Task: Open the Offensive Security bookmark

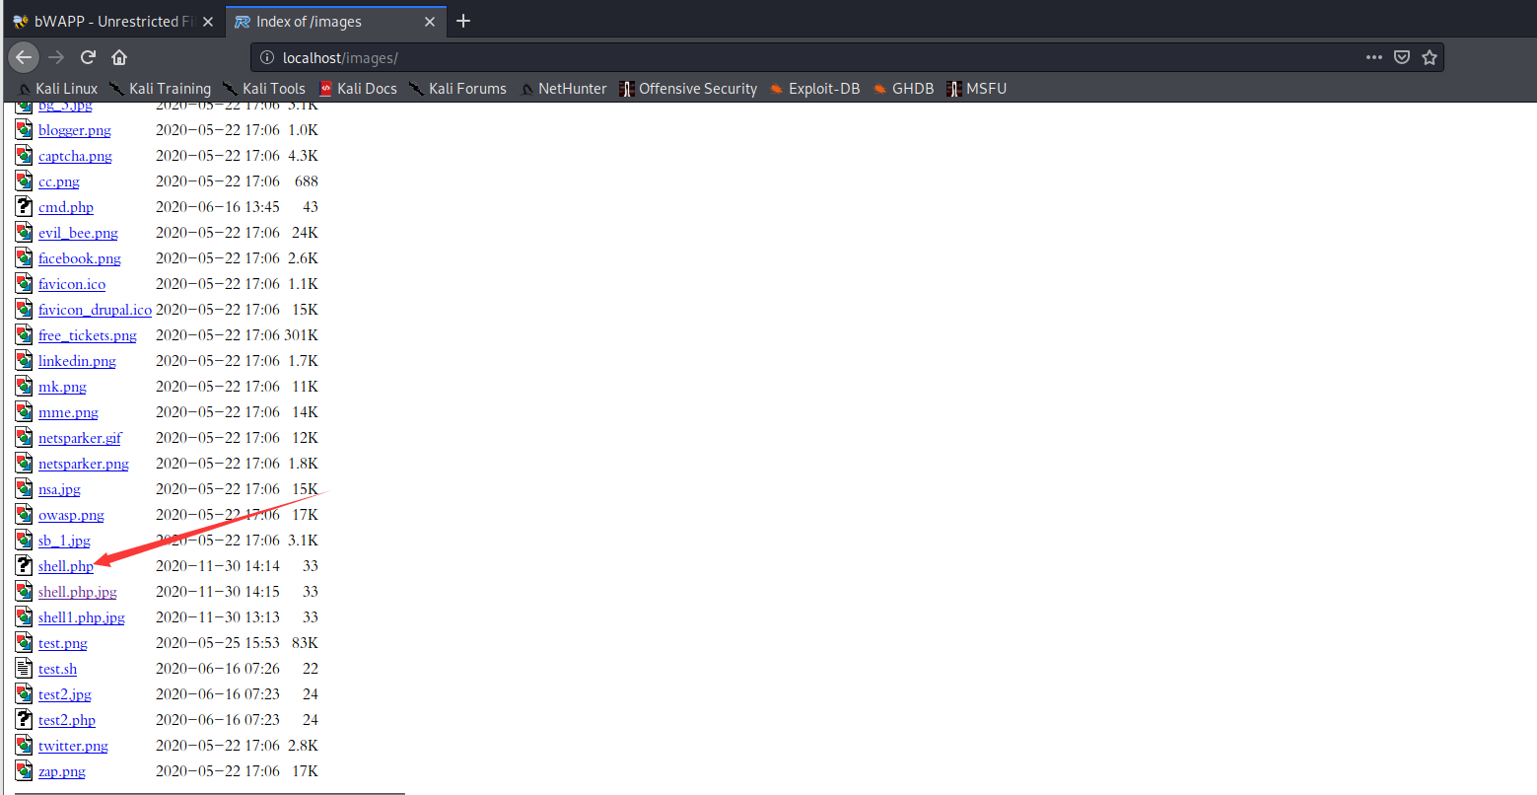Action: tap(688, 89)
